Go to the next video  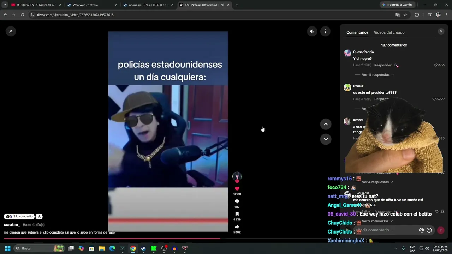[x=326, y=139]
